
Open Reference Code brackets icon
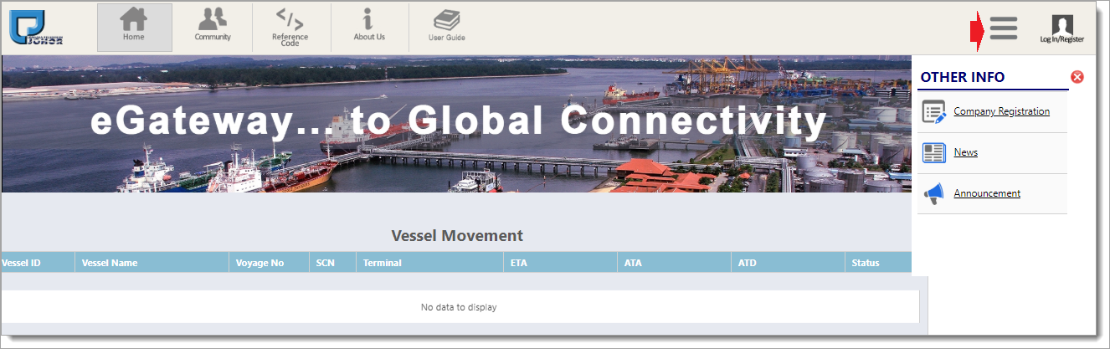(290, 18)
